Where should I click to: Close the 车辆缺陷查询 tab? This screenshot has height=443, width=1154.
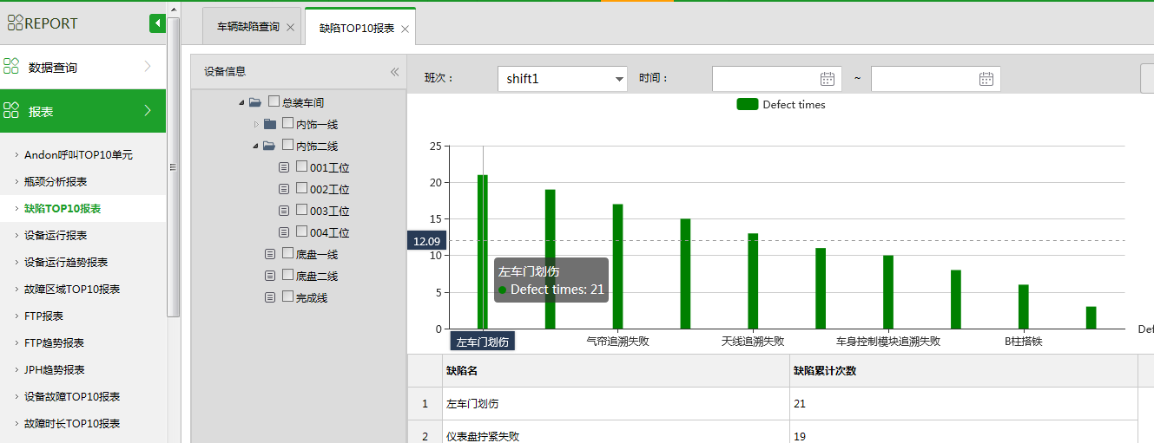point(290,28)
